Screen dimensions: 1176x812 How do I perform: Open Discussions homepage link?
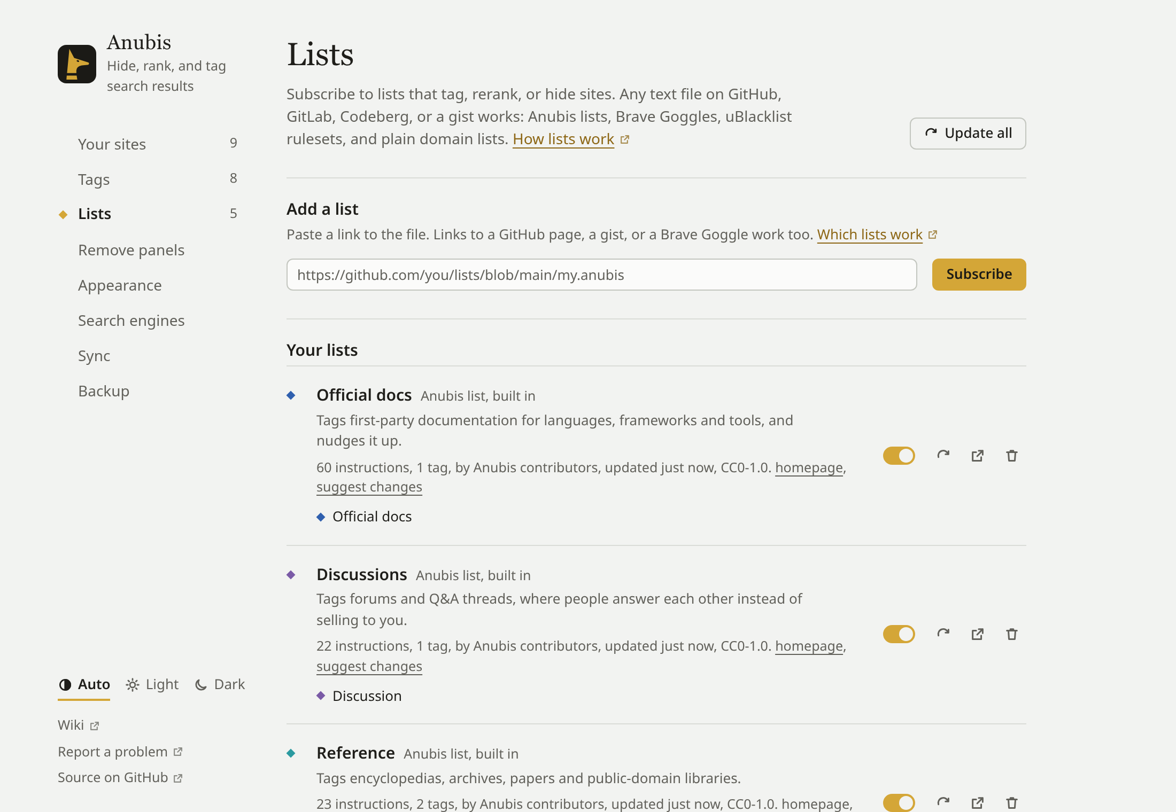809,646
